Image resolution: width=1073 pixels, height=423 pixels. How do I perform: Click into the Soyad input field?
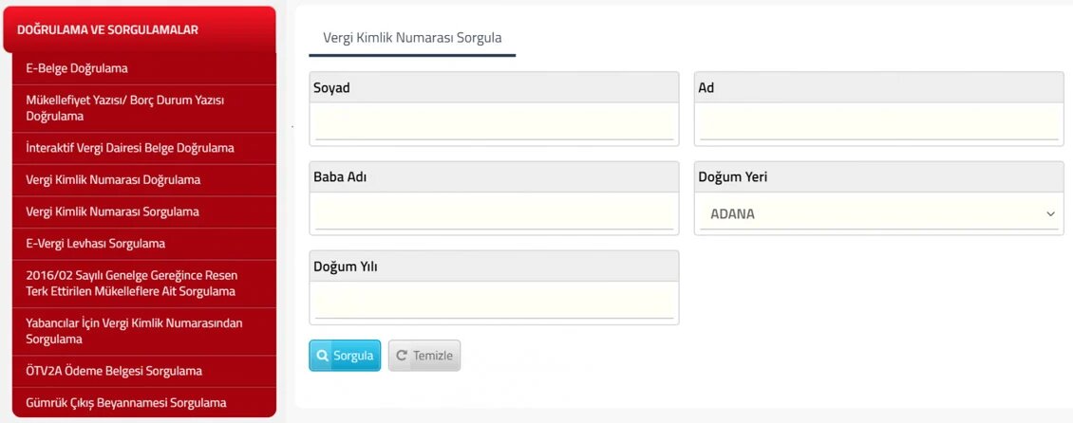pos(494,123)
